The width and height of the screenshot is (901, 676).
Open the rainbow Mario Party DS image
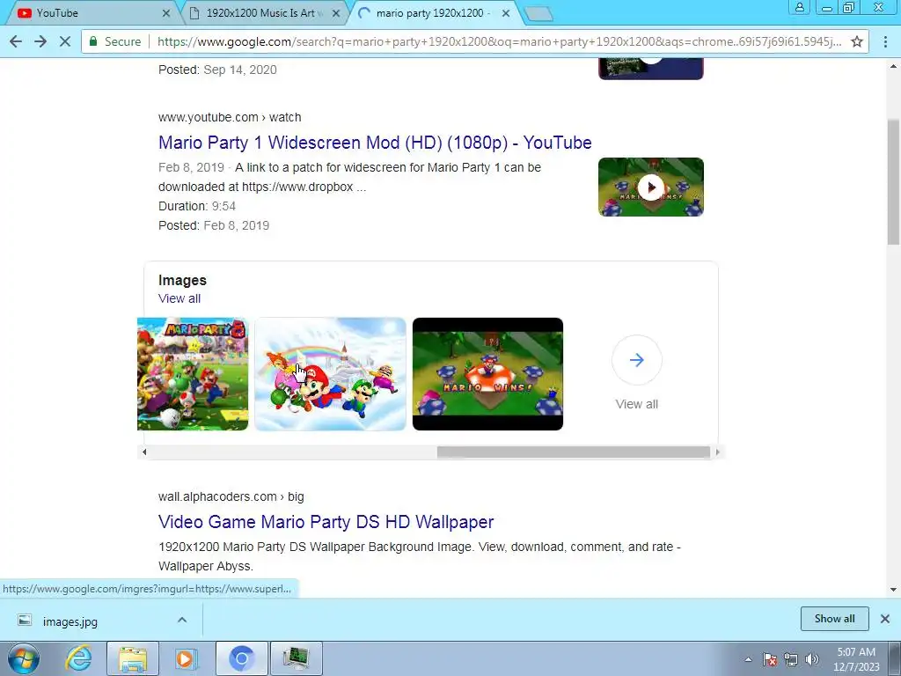[331, 373]
